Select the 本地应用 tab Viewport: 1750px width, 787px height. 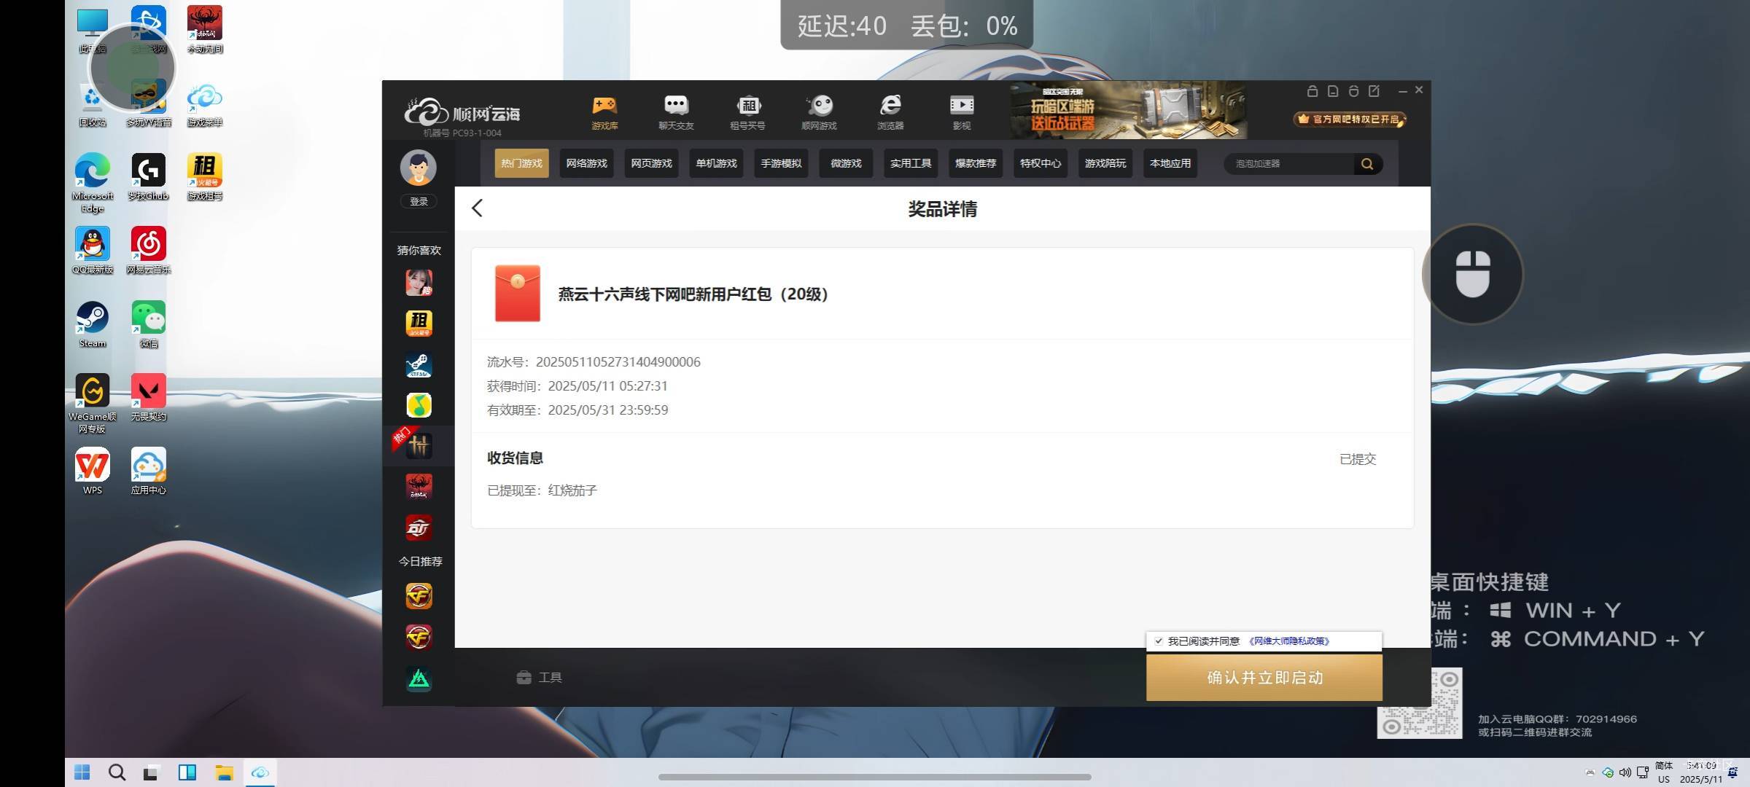(x=1171, y=163)
